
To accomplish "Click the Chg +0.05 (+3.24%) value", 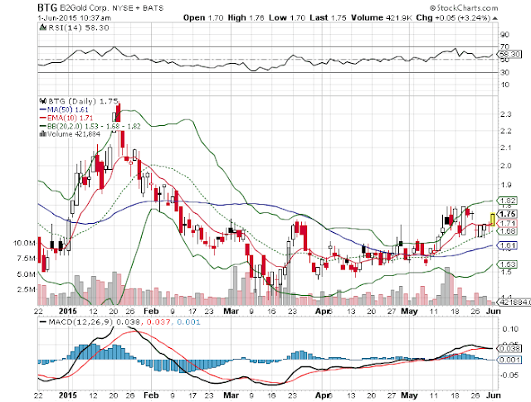I will [453, 17].
